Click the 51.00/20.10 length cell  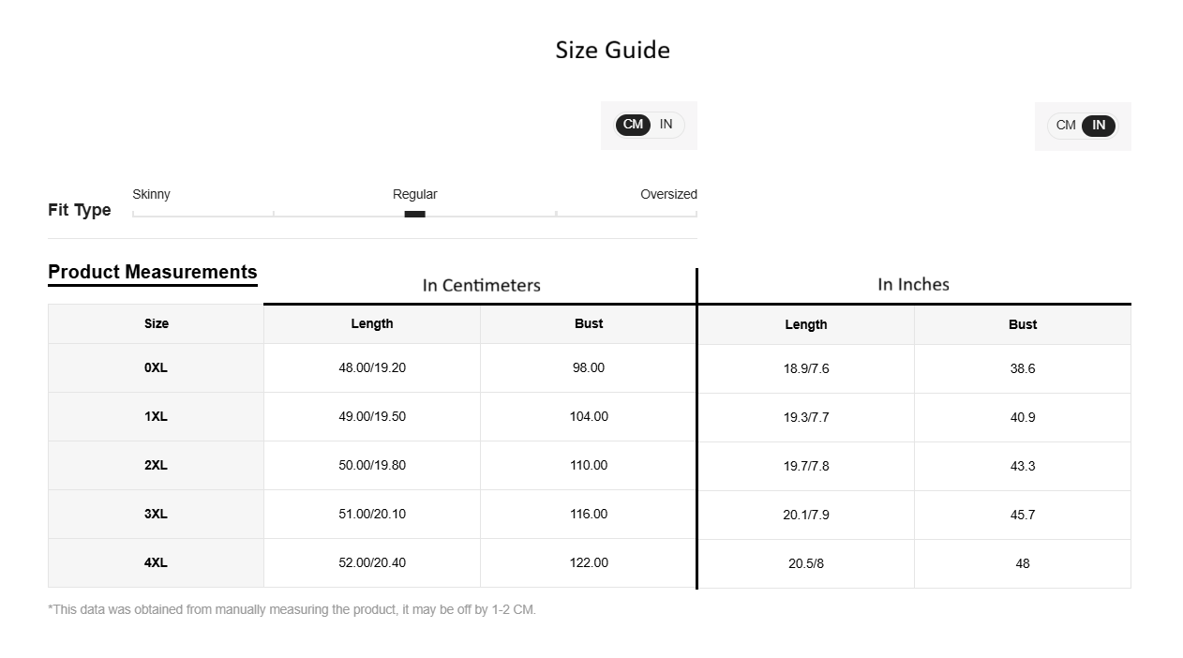(372, 514)
